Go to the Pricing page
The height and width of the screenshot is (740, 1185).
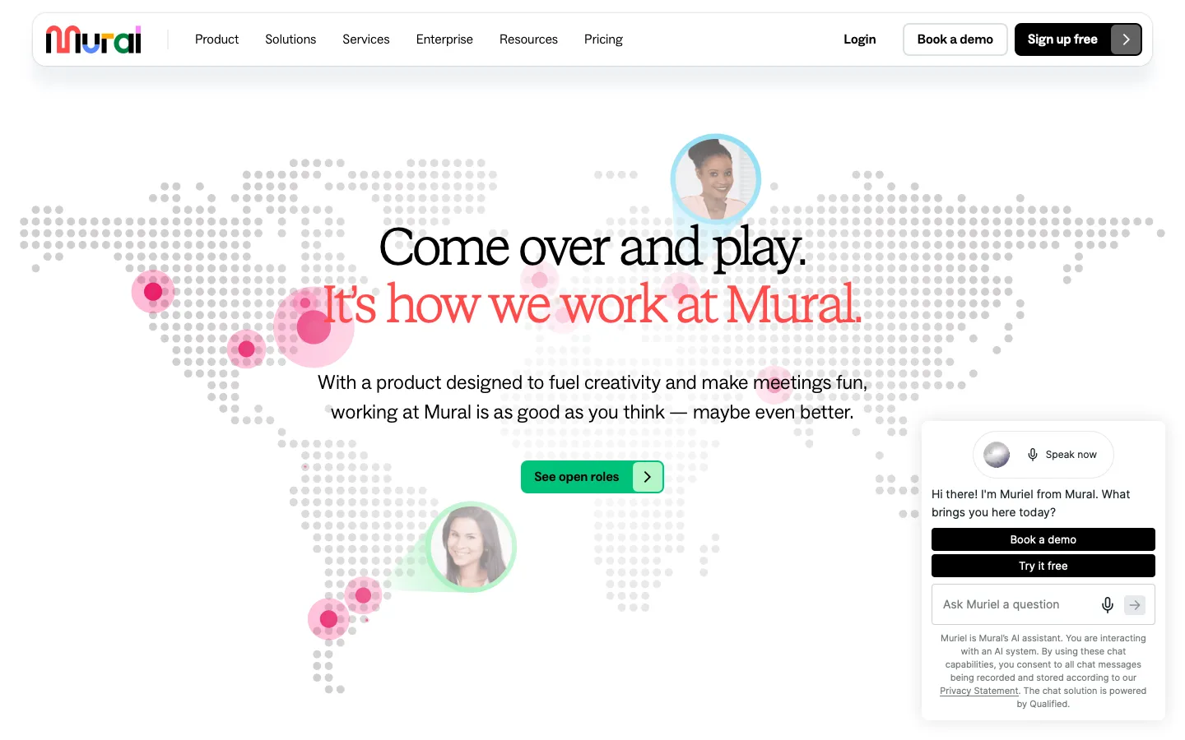click(603, 39)
